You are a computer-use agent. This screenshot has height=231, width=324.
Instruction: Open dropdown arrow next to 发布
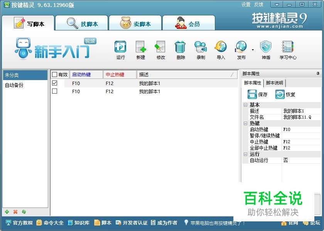point(253,50)
